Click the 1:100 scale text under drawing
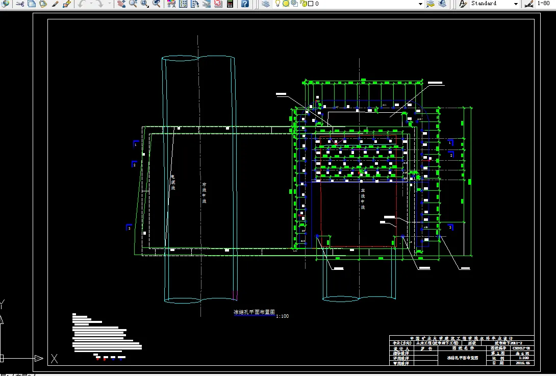Image resolution: width=556 pixels, height=376 pixels. click(282, 316)
